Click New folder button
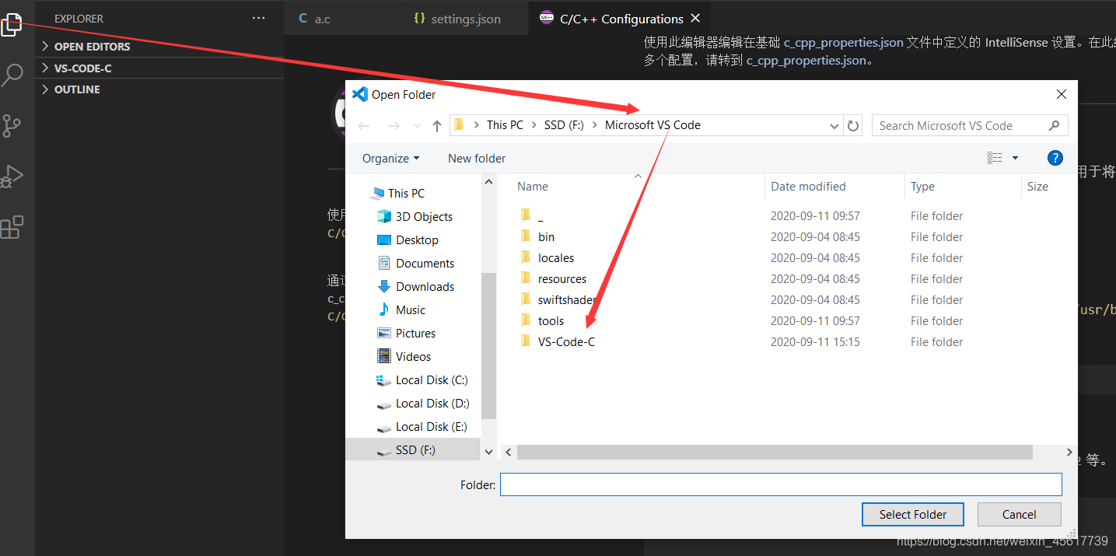 477,158
